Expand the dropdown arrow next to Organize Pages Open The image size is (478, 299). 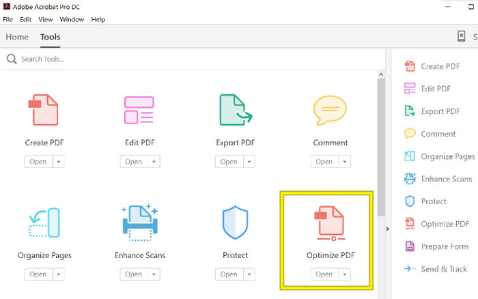click(x=59, y=274)
